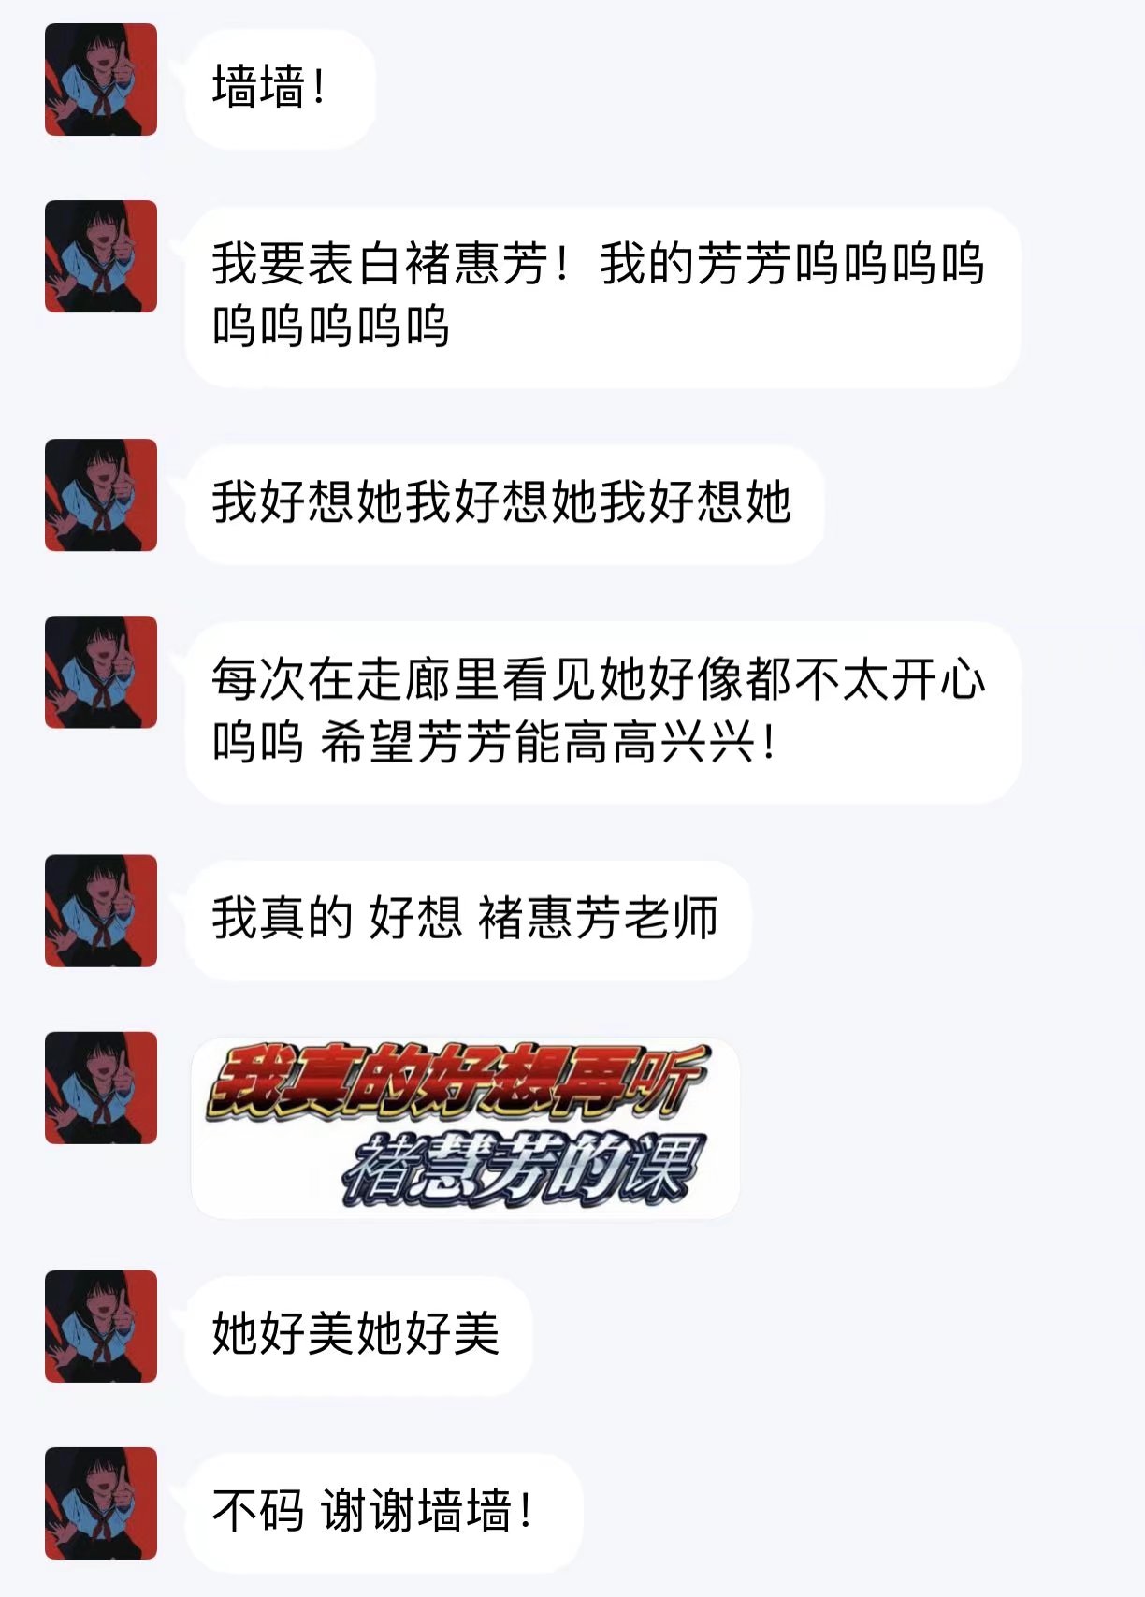This screenshot has height=1597, width=1145.
Task: Select the 不码 谢谢墙墙！ message bubble
Action: (x=384, y=1512)
